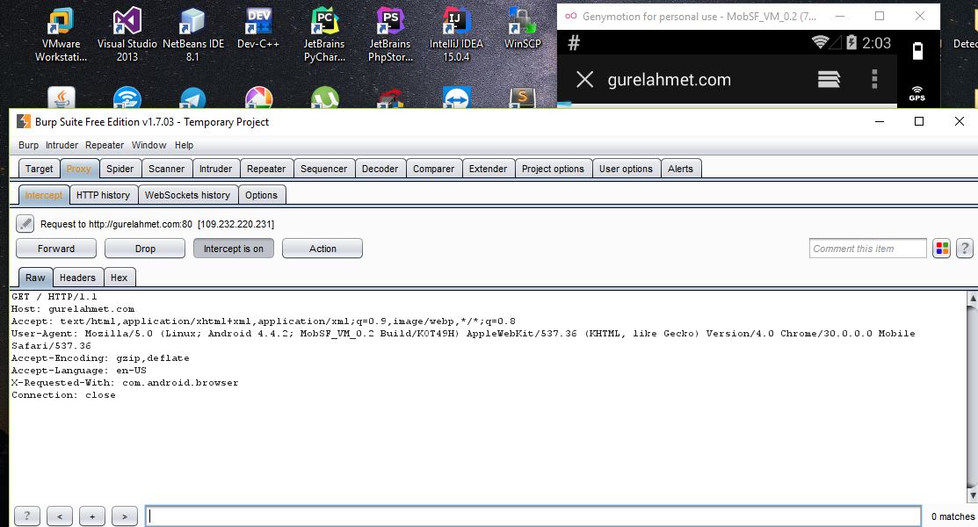Click the Drop button

click(x=145, y=249)
